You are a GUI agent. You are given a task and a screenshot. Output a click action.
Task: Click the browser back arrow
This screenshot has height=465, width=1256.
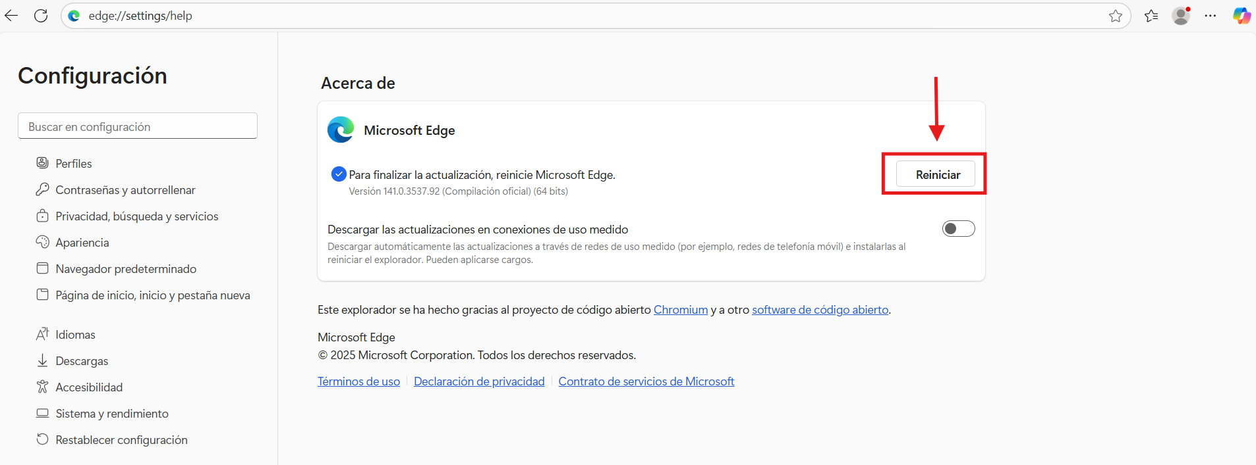(x=11, y=16)
